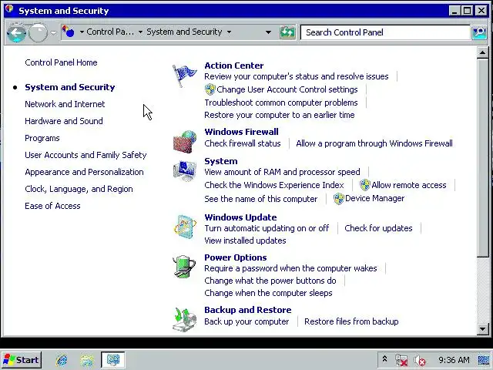Click the scrollbar down arrow
The width and height of the screenshot is (493, 370).
point(482,329)
